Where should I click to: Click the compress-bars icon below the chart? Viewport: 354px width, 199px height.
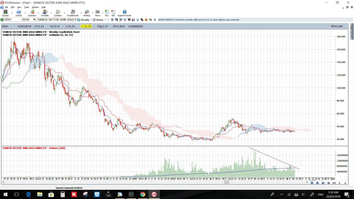click(334, 183)
